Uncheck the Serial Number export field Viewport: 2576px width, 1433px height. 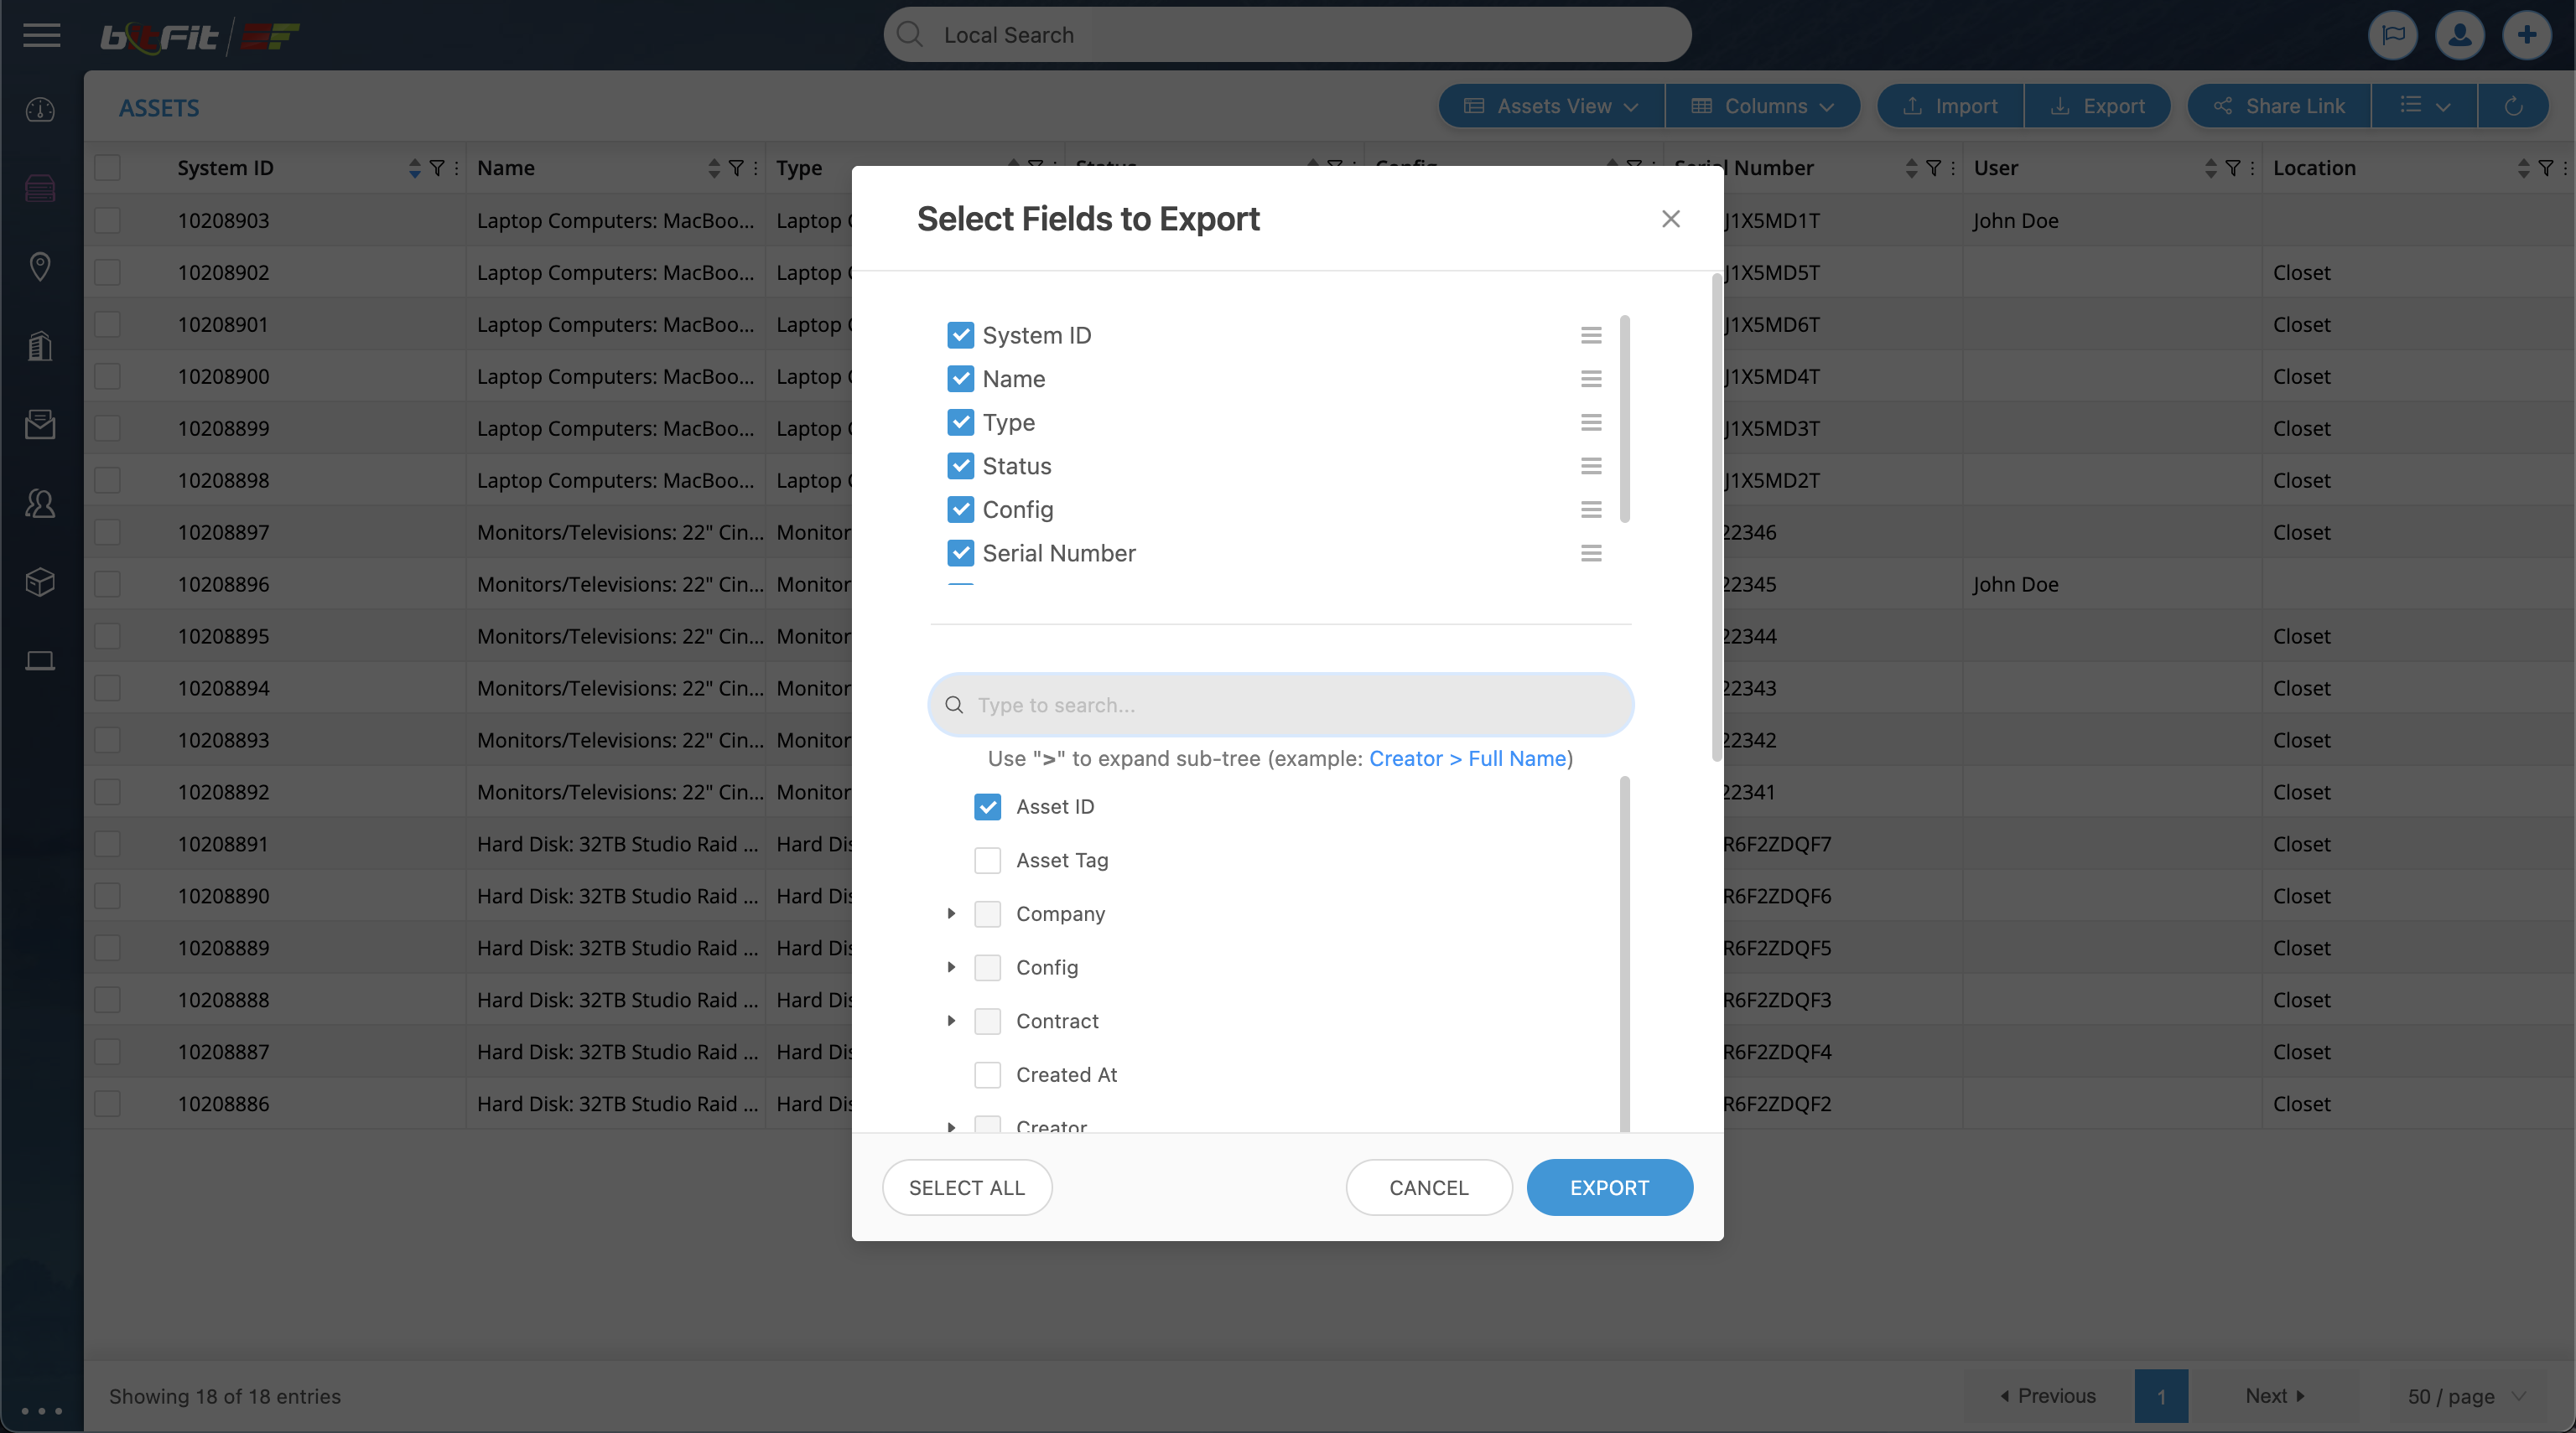(x=960, y=552)
